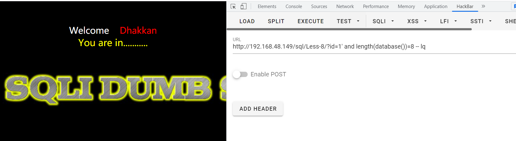Toggle the Enable POST switch
Image resolution: width=516 pixels, height=141 pixels.
(240, 74)
